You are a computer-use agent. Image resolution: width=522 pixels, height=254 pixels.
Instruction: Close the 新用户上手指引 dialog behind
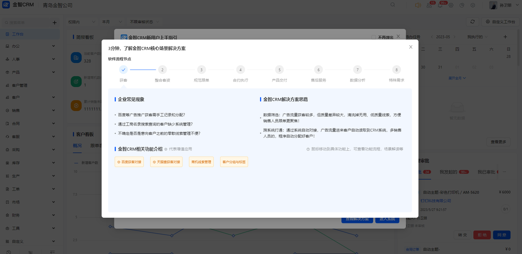[x=399, y=37]
